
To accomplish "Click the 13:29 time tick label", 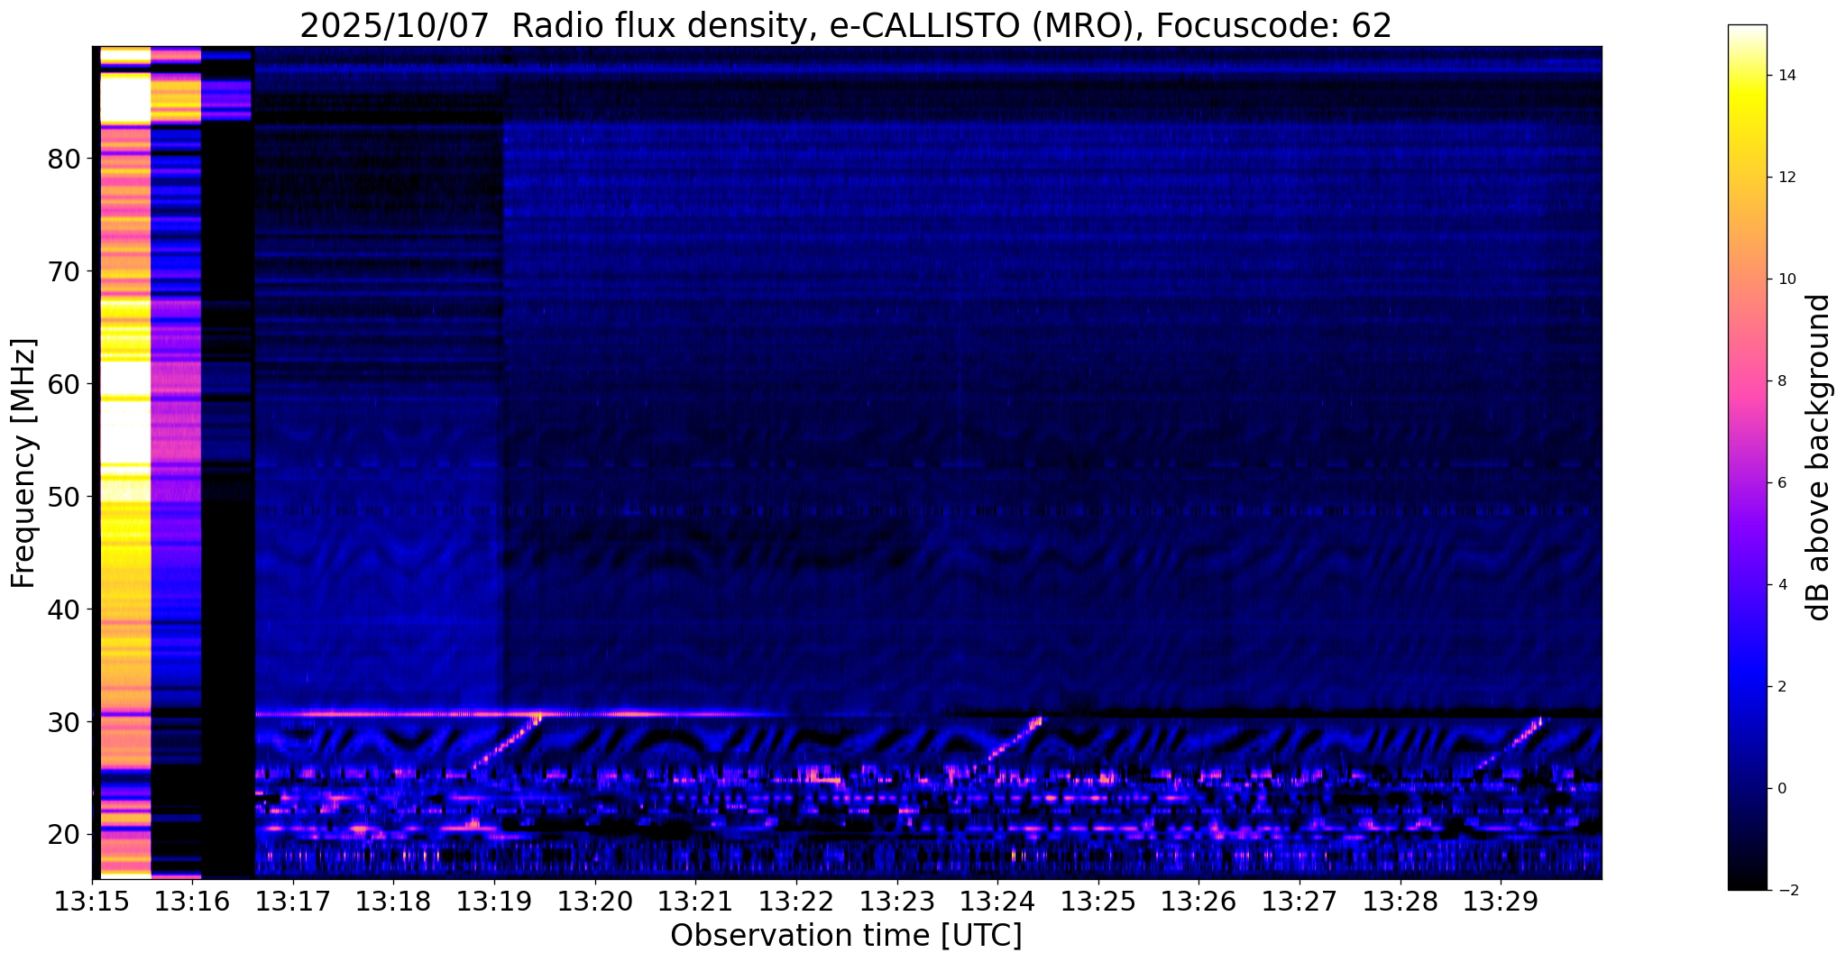I will [x=1501, y=902].
